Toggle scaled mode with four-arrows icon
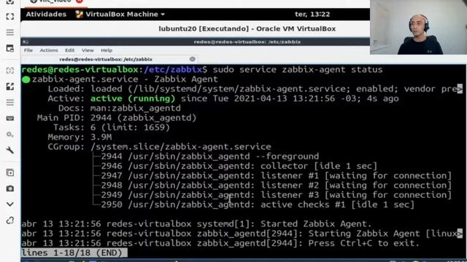The image size is (467, 262). 9,87
